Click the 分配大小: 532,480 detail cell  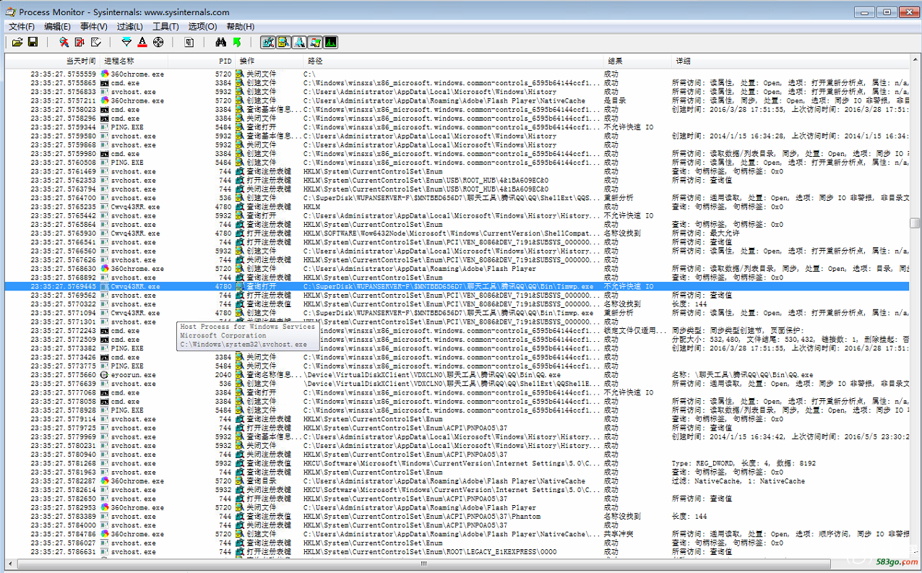coord(790,340)
